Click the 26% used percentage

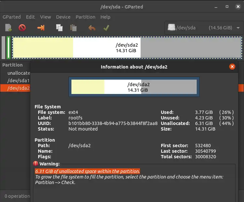[x=226, y=112]
